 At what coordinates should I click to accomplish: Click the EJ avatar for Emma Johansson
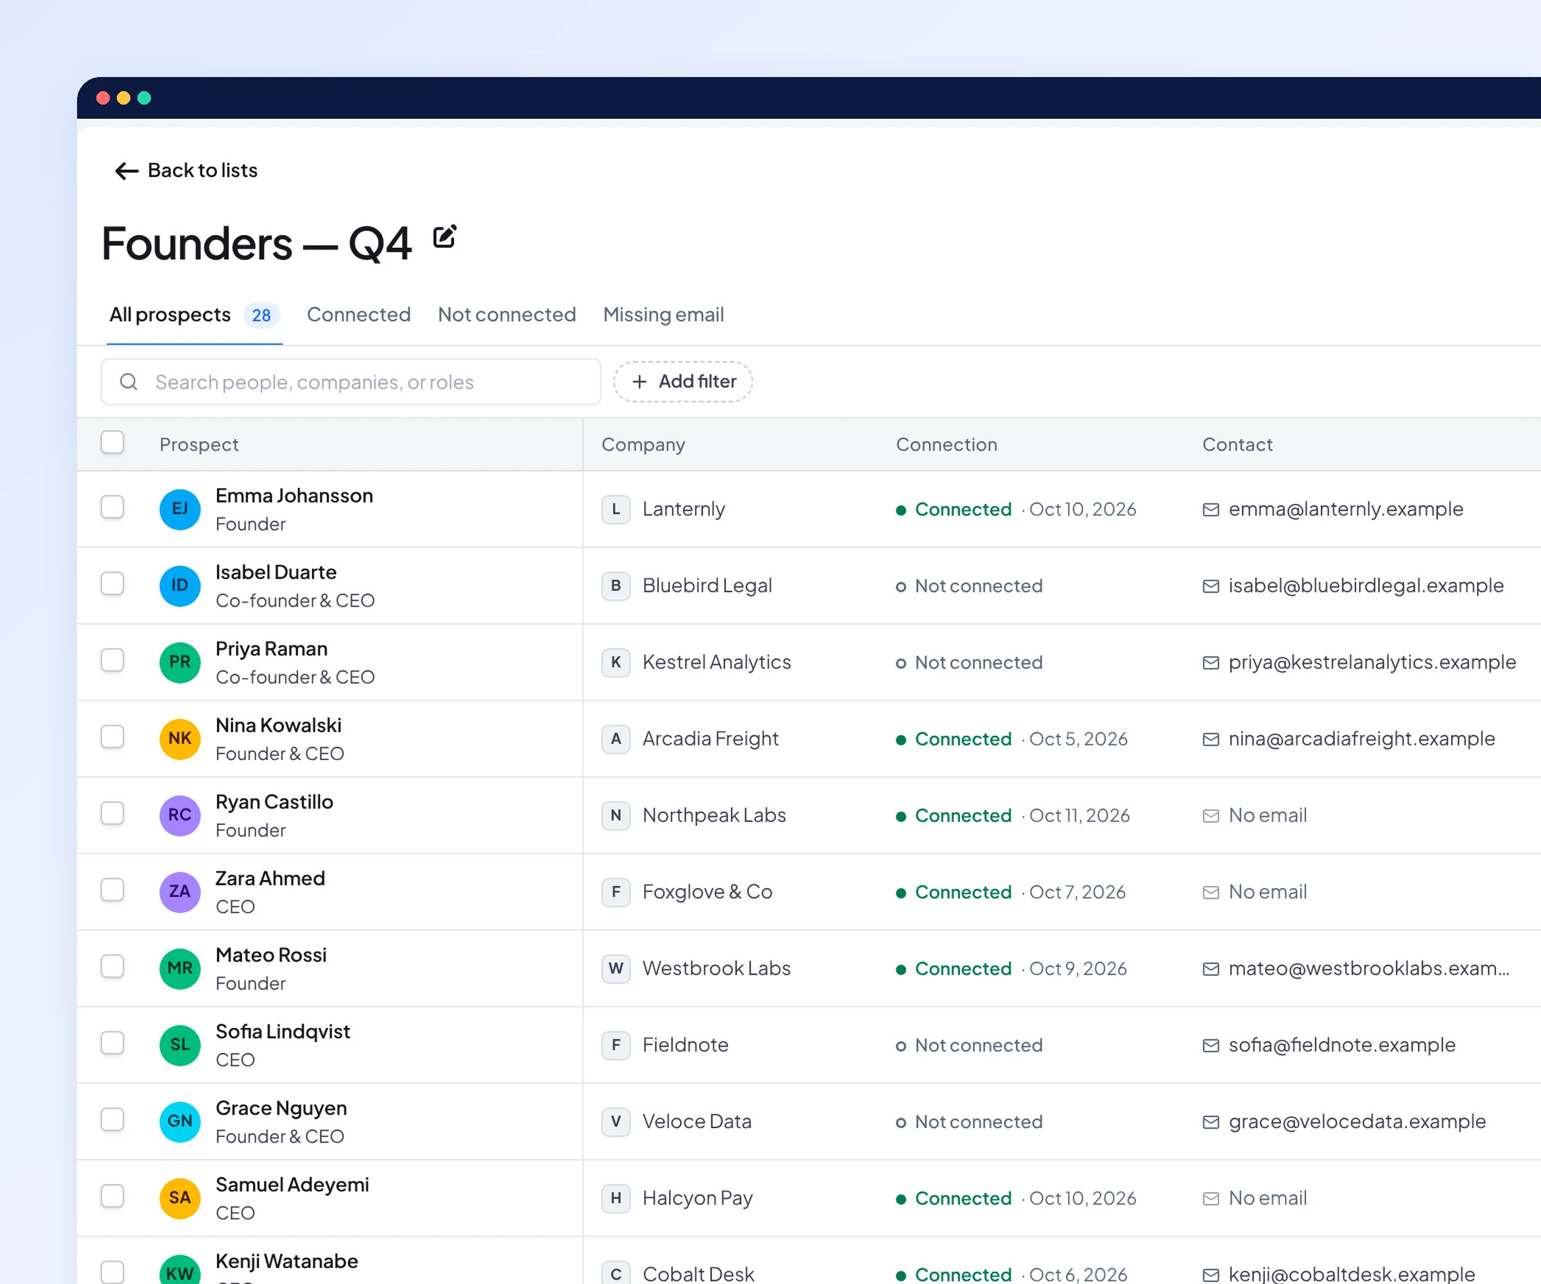(x=180, y=509)
